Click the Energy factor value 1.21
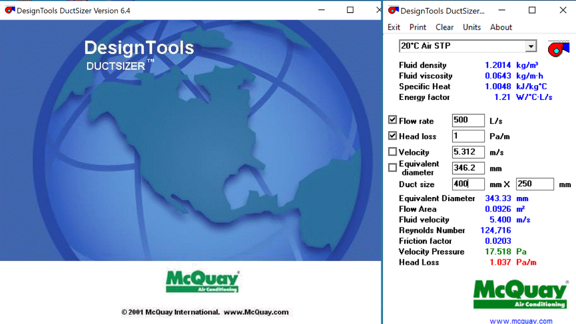The width and height of the screenshot is (576, 324). click(x=503, y=97)
